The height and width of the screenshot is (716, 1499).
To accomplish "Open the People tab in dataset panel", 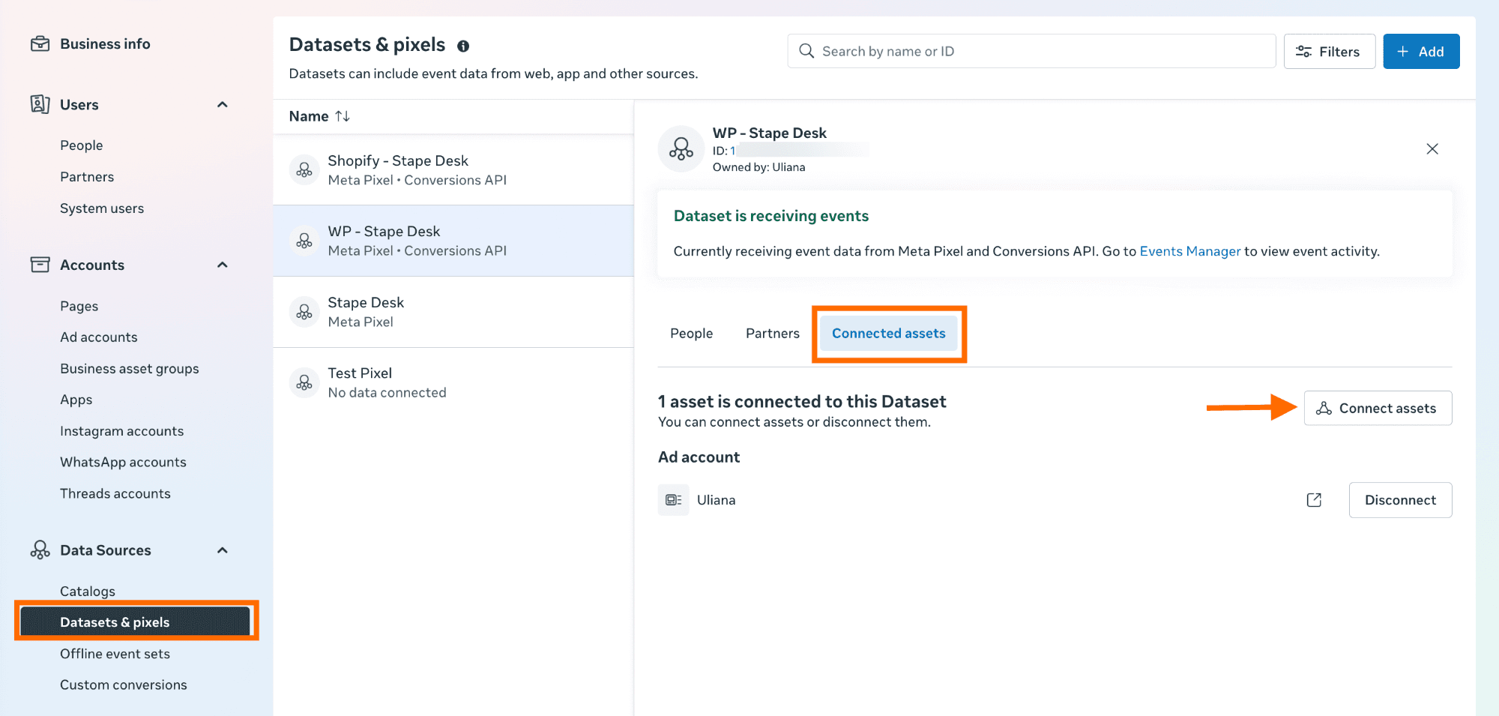I will (691, 334).
